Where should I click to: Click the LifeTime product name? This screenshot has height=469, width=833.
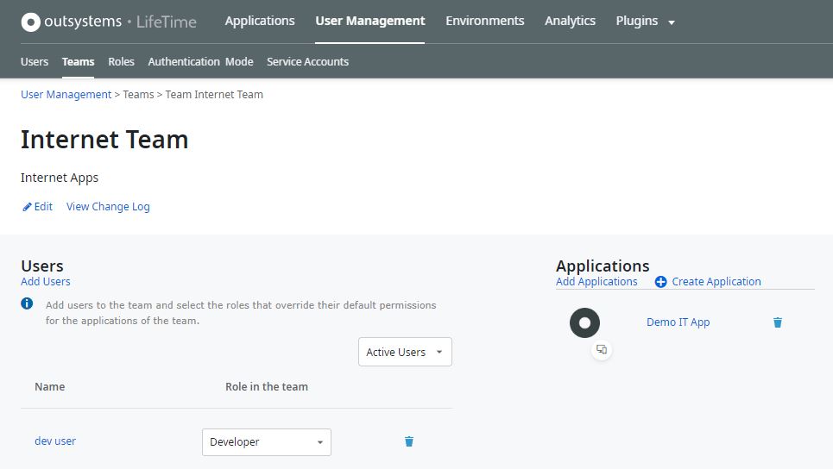[x=167, y=22]
